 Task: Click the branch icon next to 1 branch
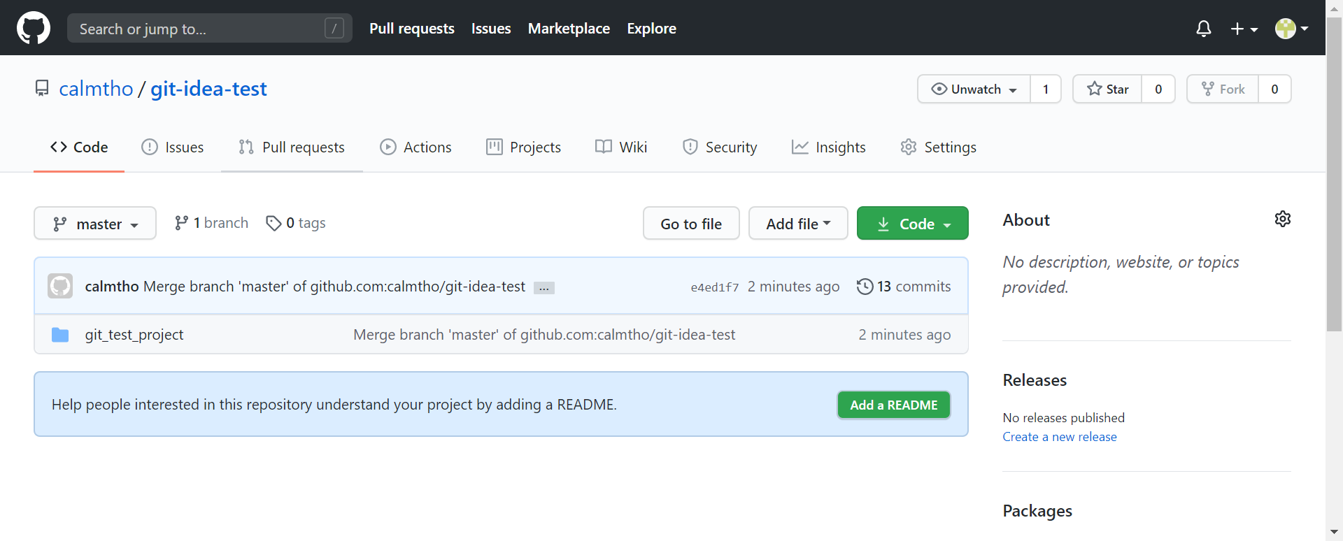tap(181, 223)
